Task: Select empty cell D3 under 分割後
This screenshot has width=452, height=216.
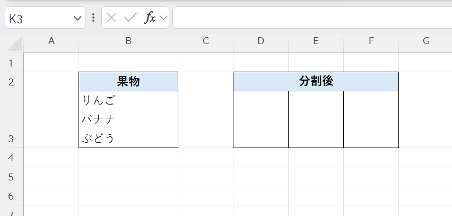Action: [260, 119]
